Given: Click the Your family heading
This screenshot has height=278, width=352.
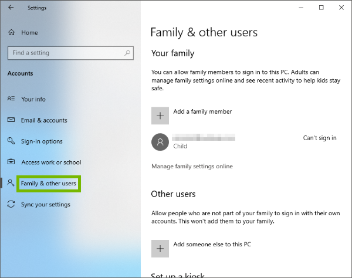Looking at the screenshot, I should tap(172, 53).
